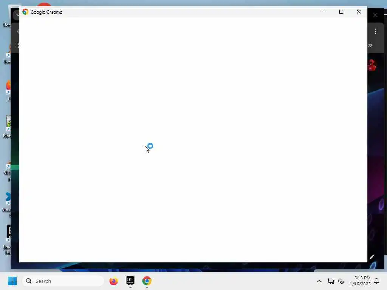Close the background browser window
The width and height of the screenshot is (387, 290).
(375, 15)
